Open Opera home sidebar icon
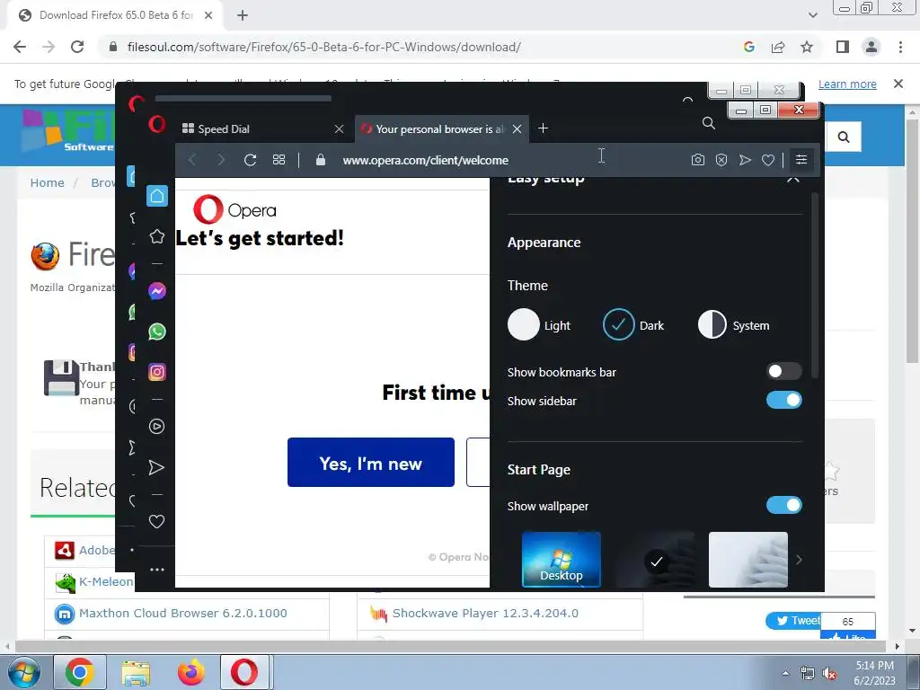This screenshot has width=920, height=690. tap(156, 196)
